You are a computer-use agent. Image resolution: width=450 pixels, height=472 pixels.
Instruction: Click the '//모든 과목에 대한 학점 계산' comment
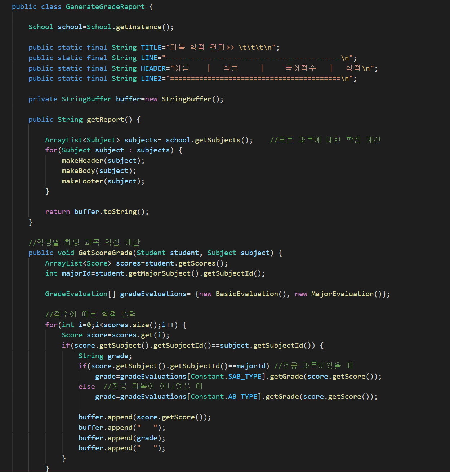click(x=325, y=140)
